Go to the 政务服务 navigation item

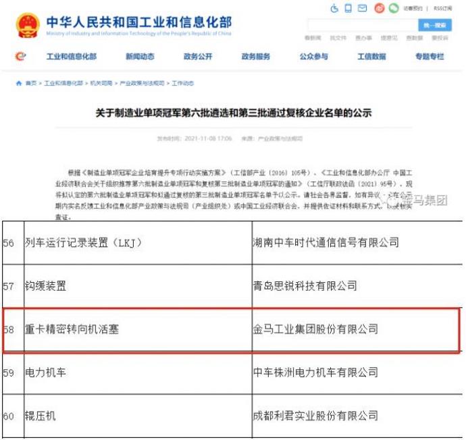[x=256, y=57]
